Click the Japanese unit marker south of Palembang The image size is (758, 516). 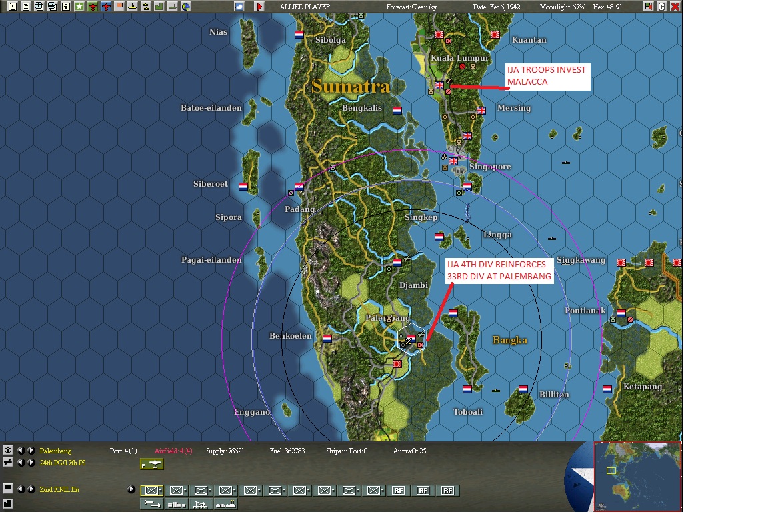click(397, 363)
